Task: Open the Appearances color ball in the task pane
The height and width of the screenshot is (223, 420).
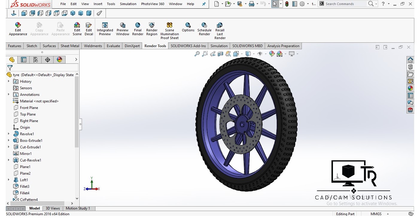Action: coord(410,88)
